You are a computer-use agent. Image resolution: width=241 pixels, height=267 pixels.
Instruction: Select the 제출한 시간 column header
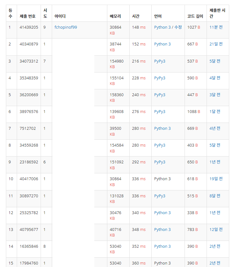(217, 13)
